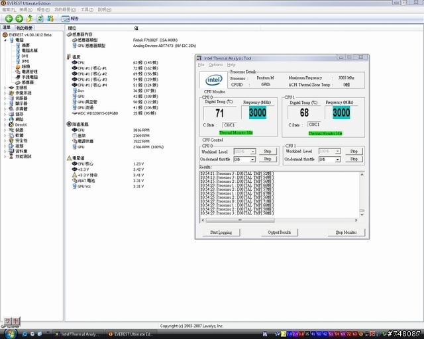Screen dimensions: 424x339
Task: Click the 資料庫 database icon in the tree
Action: (x=11, y=151)
